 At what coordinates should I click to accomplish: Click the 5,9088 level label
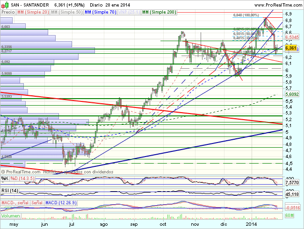[x=7, y=74]
